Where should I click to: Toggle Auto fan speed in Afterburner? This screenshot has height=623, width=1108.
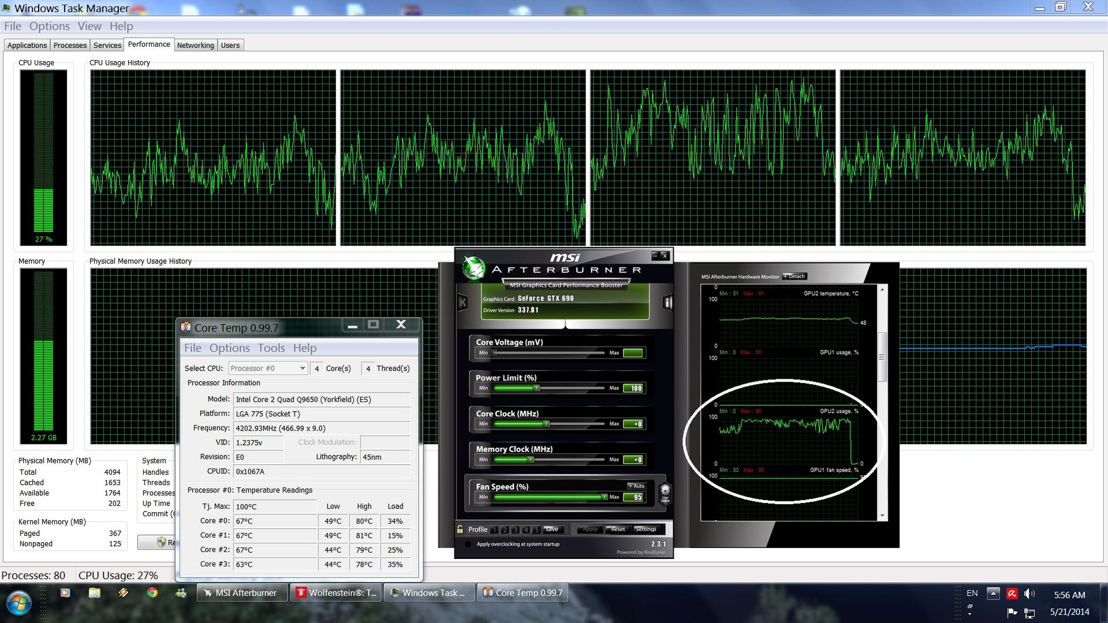pos(636,486)
